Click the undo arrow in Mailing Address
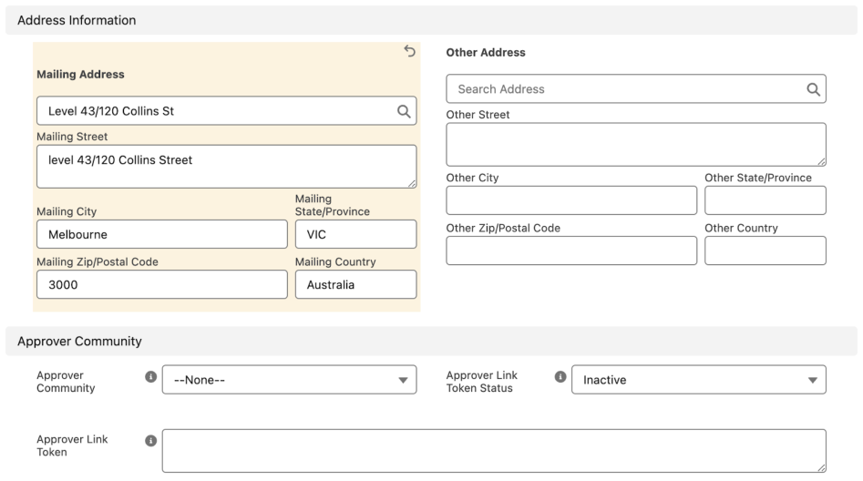863x481 pixels. point(409,51)
